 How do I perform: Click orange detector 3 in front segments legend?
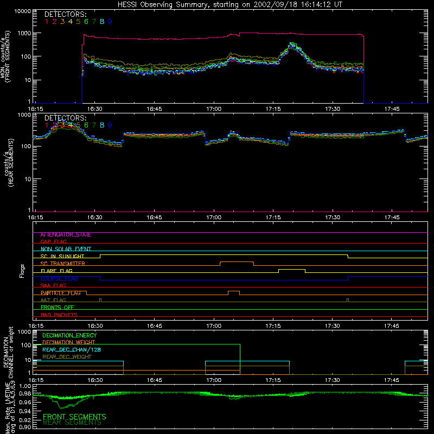[62, 22]
